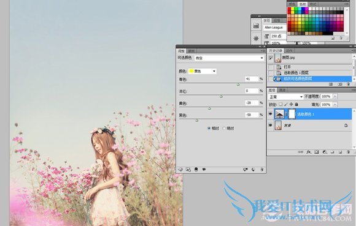Click the Alien League font name field
Image resolution: width=356 pixels, height=226 pixels.
pyautogui.click(x=275, y=28)
